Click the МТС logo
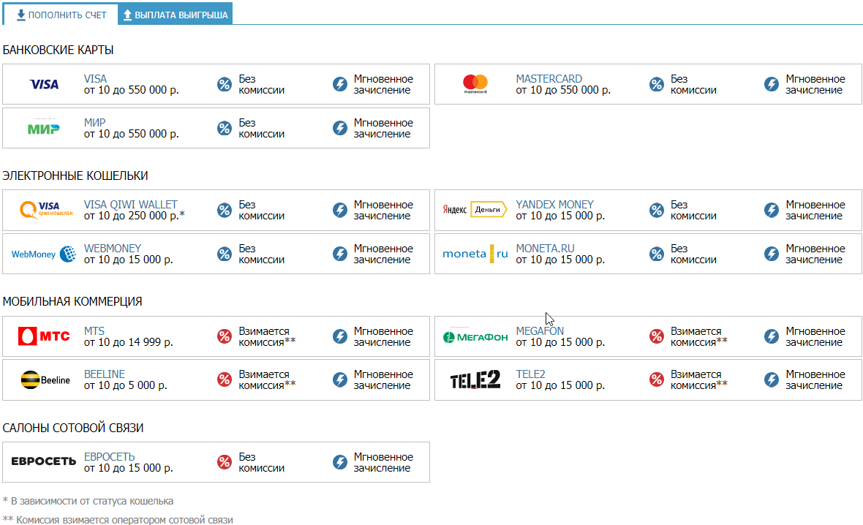The image size is (863, 525). (x=44, y=336)
